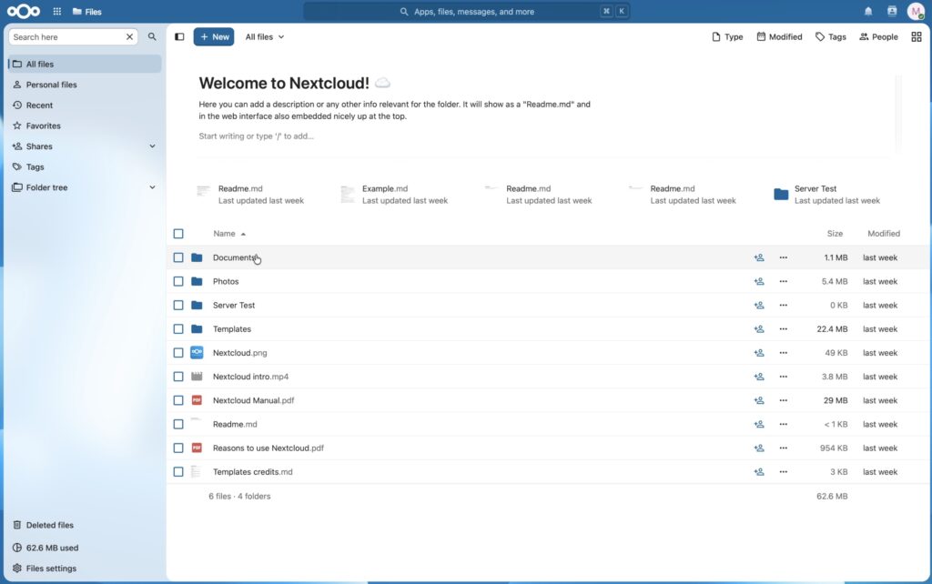Viewport: 932px width, 584px height.
Task: Sort by Size column header
Action: [835, 234]
